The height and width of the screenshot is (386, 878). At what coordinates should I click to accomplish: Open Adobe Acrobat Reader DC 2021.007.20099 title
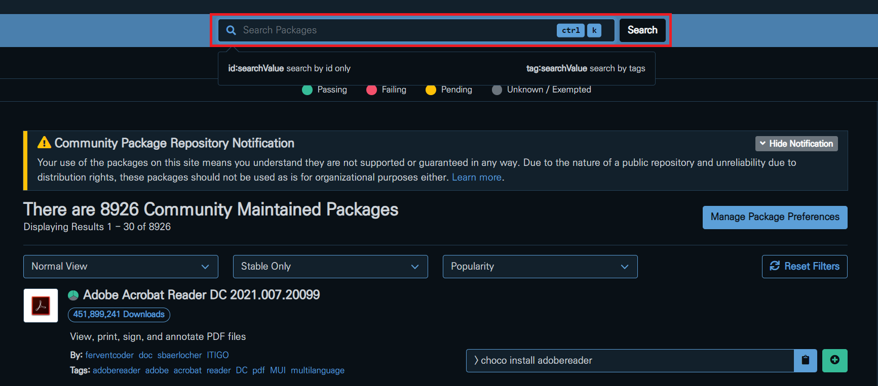201,295
